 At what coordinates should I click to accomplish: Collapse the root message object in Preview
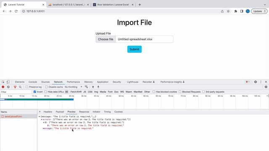(x=39, y=117)
